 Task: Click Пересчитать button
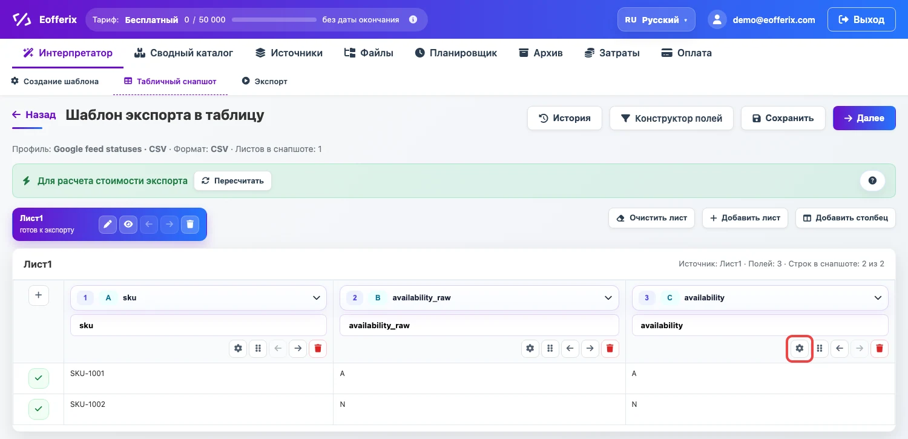coord(233,180)
